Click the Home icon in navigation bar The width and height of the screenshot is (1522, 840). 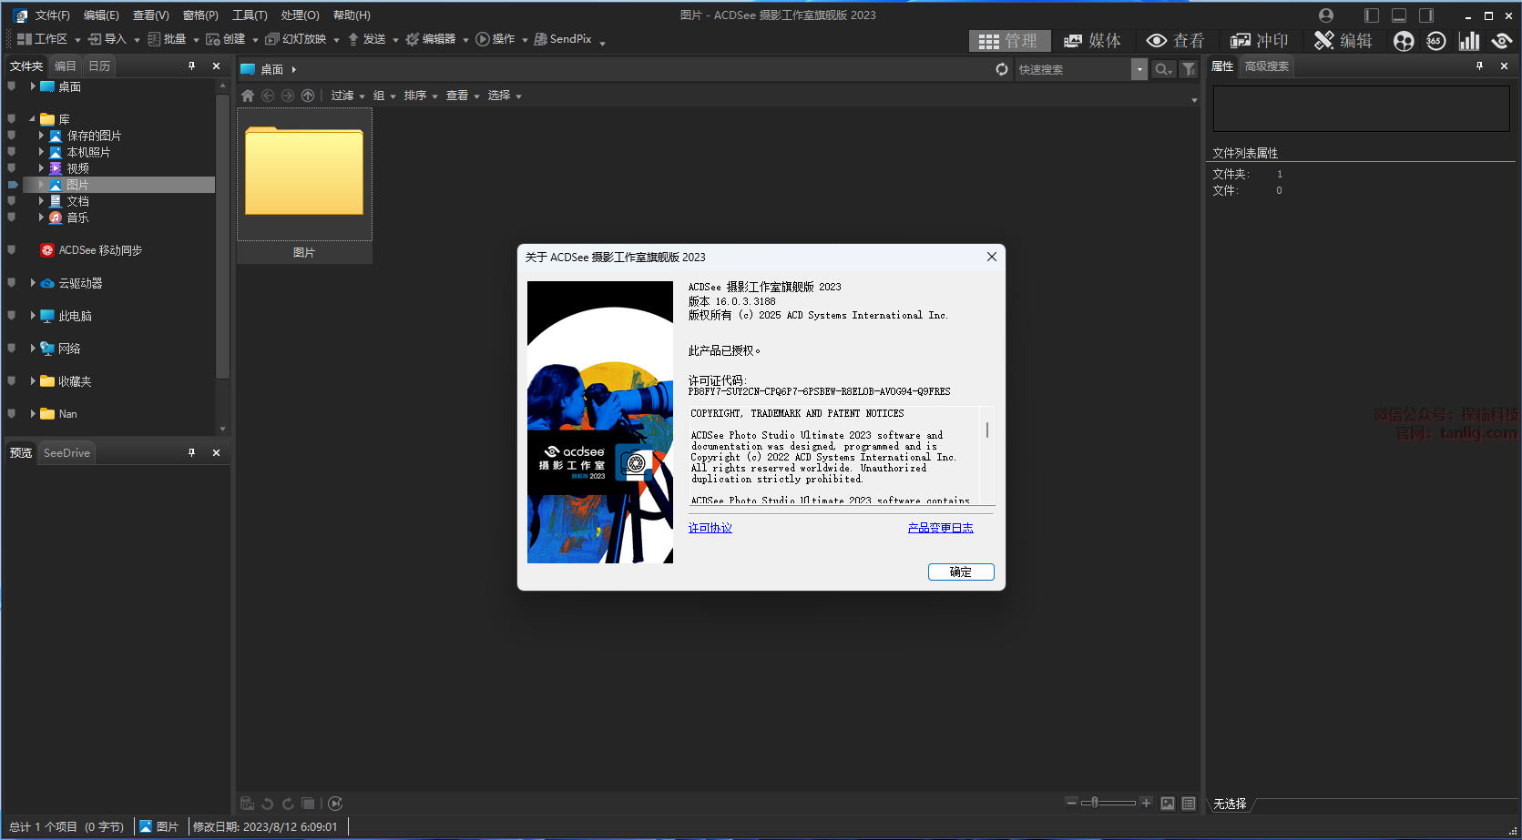[248, 96]
